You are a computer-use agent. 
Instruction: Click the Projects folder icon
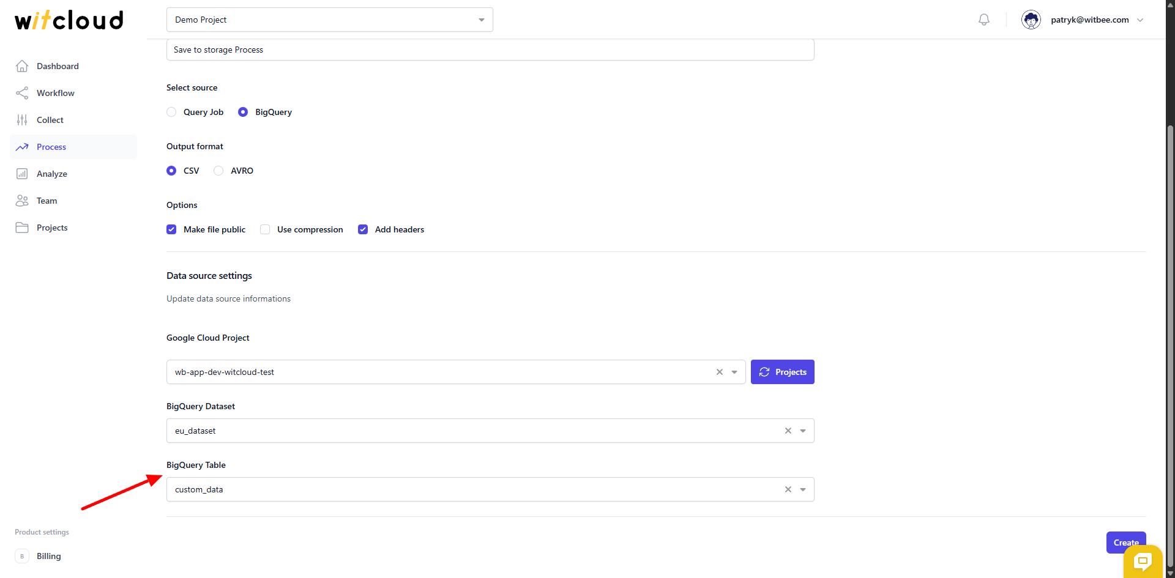[x=22, y=228]
